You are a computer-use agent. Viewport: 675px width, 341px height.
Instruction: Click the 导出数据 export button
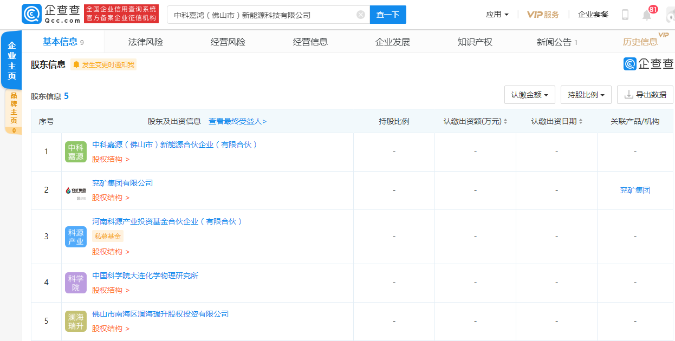tap(645, 95)
